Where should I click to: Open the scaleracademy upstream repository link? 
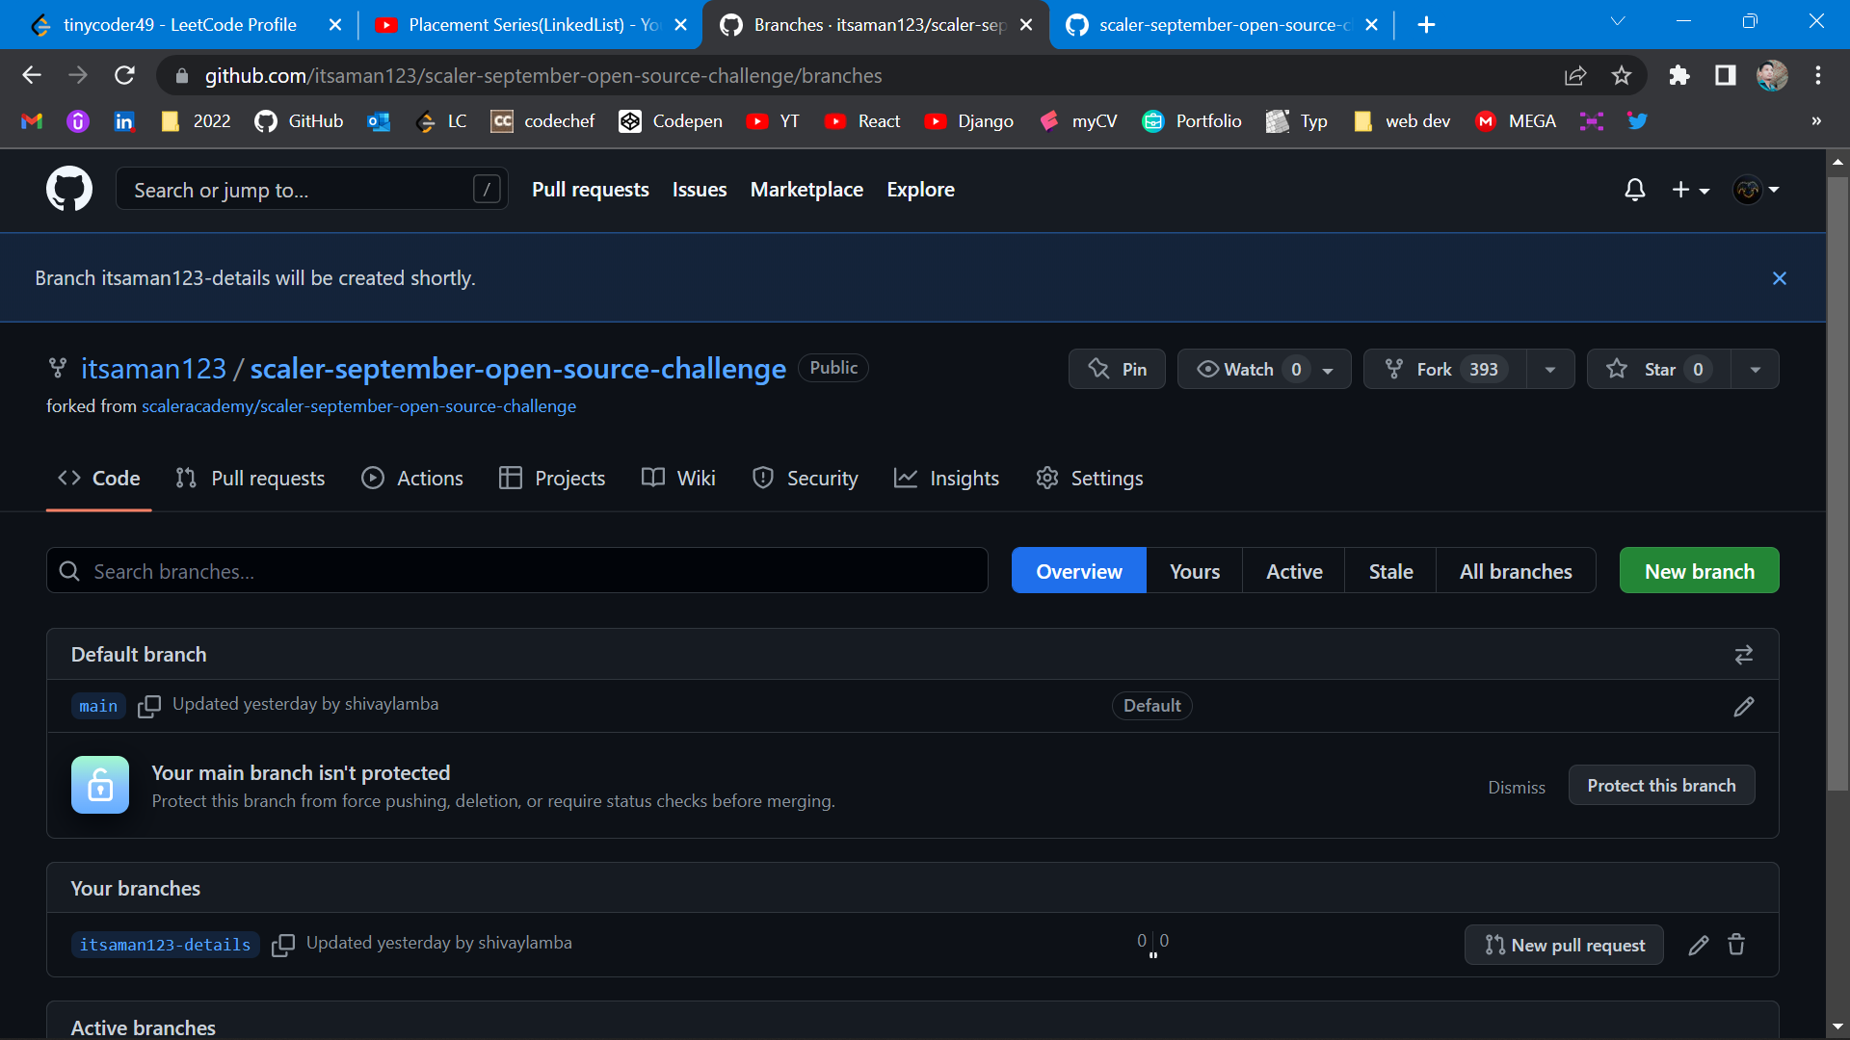point(358,405)
